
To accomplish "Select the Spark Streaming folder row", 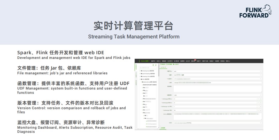I will (148, 74).
